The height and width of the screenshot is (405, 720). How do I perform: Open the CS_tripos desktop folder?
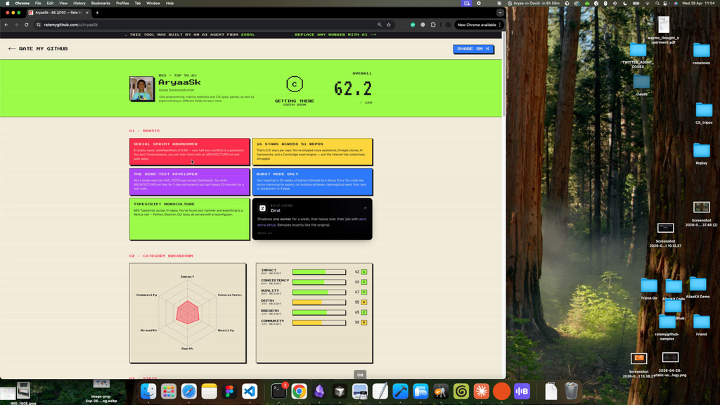[703, 110]
